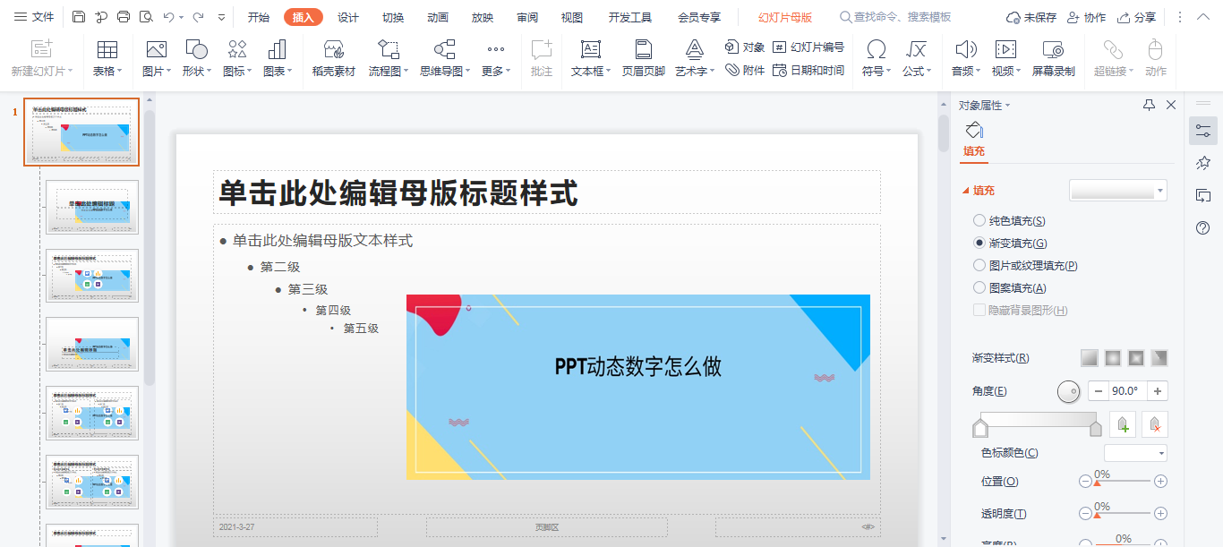The image size is (1223, 547).
Task: Click the 音频 audio icon
Action: pyautogui.click(x=966, y=49)
